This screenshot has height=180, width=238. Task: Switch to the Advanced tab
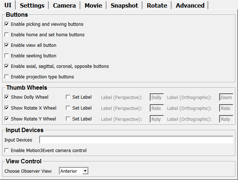click(x=190, y=5)
